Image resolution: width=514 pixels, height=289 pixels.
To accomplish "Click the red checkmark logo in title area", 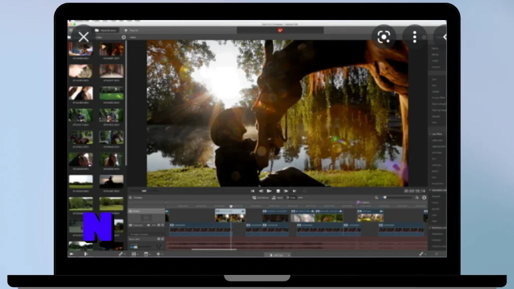I will 280,30.
